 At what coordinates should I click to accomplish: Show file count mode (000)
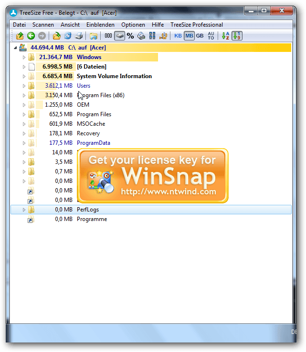coord(108,36)
